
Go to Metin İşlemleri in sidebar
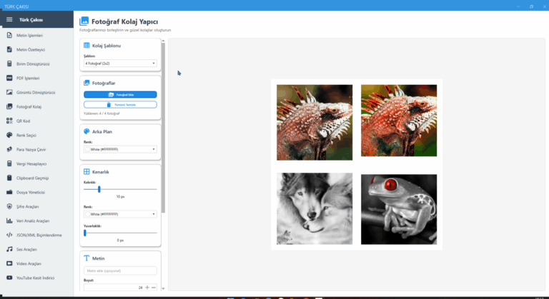pos(31,35)
